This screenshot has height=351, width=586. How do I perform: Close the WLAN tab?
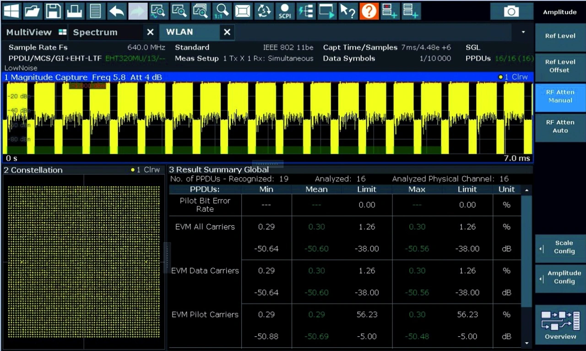coord(227,32)
